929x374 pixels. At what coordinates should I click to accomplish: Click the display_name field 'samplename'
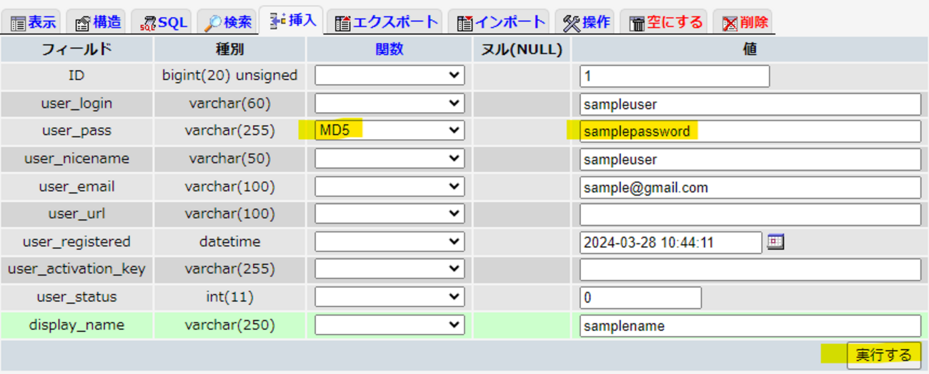[x=750, y=325]
